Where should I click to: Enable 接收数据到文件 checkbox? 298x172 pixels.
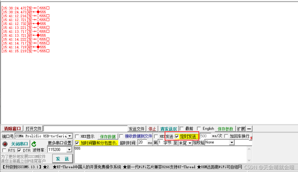tap(121, 136)
